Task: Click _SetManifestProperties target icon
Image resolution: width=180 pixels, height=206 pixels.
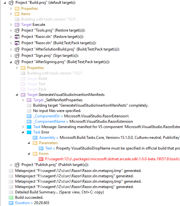Action: [29, 100]
